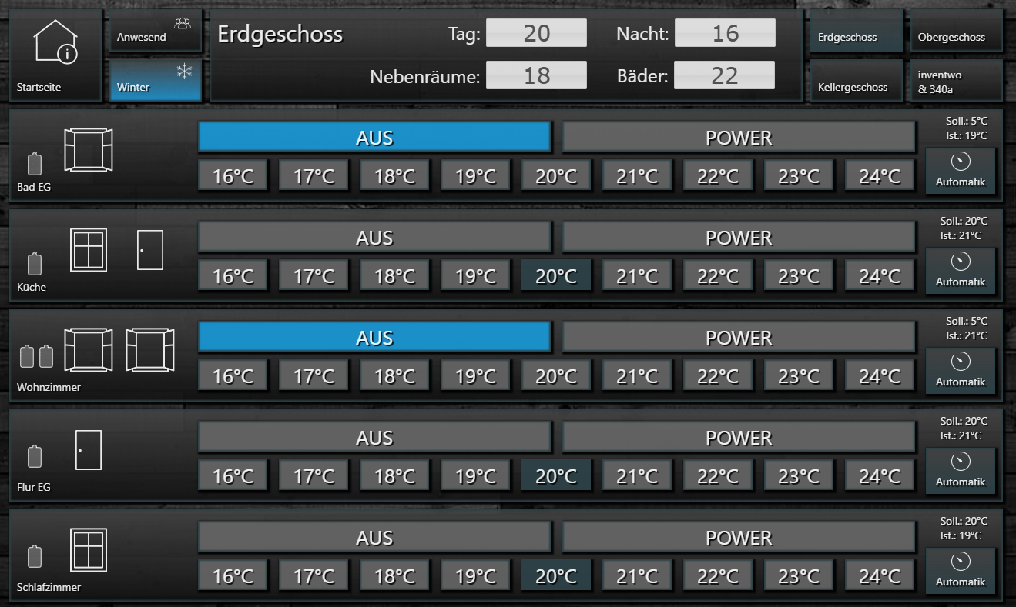
Task: Click the closed window icon in Küche
Action: click(88, 250)
